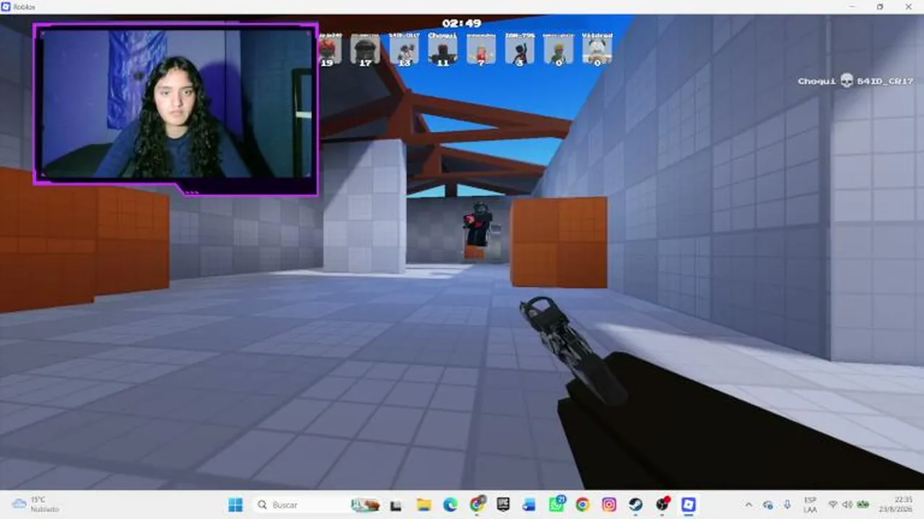
Task: Switch to the Roblox taskbar icon
Action: [x=689, y=505]
